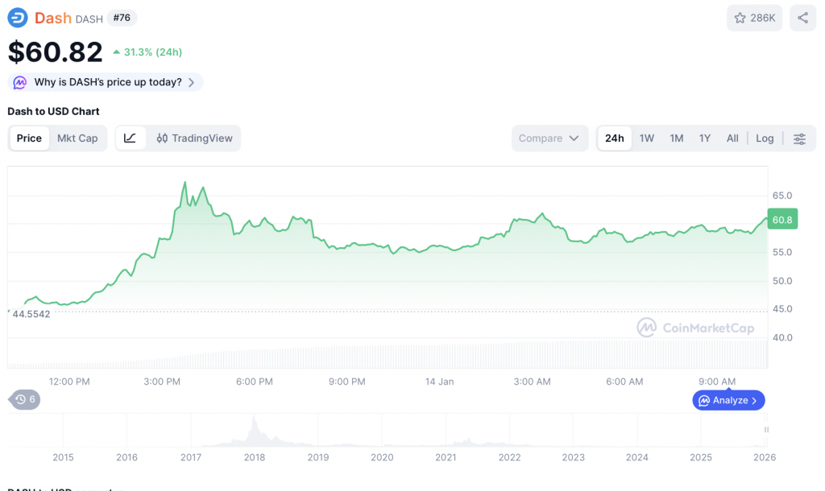
Task: Click the range slider handle at 2026
Action: coord(766,430)
